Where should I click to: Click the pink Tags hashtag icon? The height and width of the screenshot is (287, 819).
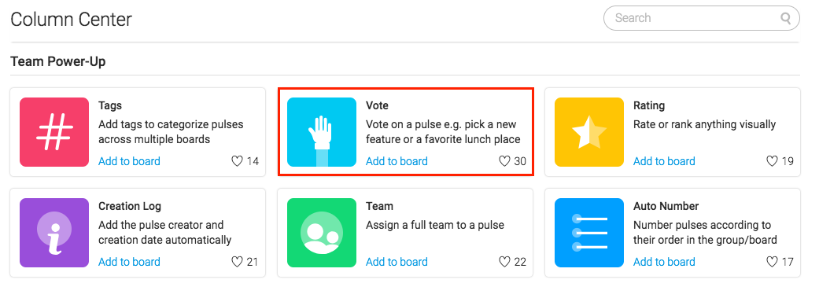pos(54,132)
